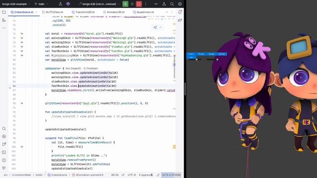Click the right slider thumb in preview window
Screen dimensions: 317x178
point(217,59)
